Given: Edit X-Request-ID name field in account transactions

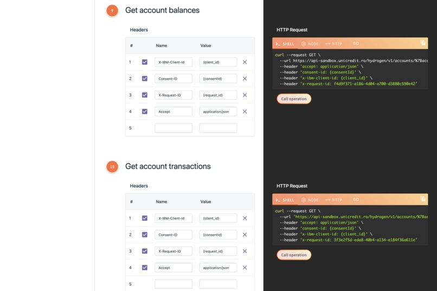Looking at the screenshot, I should point(173,251).
